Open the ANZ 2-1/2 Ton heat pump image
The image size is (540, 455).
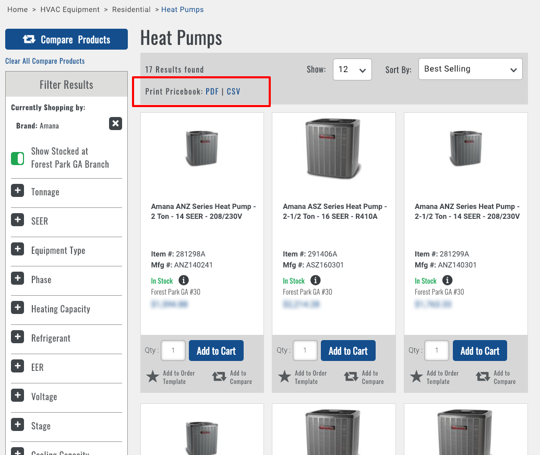point(465,148)
